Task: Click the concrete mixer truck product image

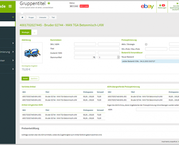Action: [32, 53]
